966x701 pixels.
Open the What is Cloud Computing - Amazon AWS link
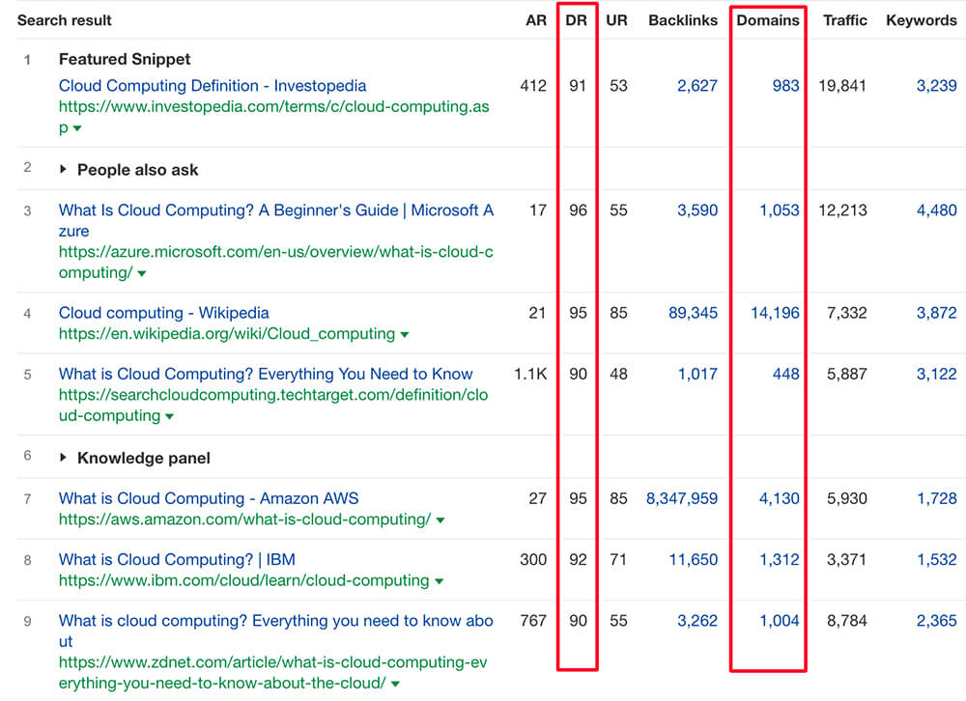point(209,498)
